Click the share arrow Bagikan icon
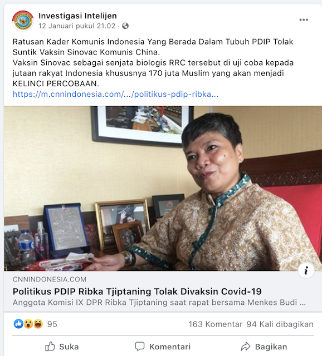The width and height of the screenshot is (322, 356). [246, 347]
